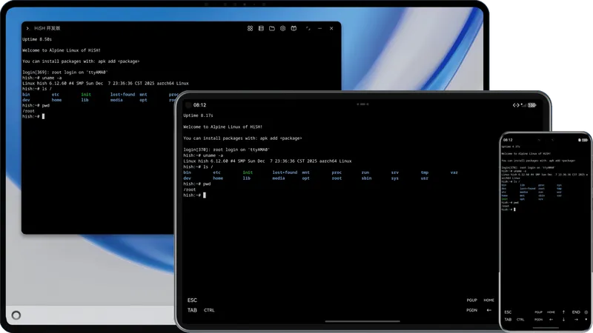Click the restore-size icon in HiSH title bar
593x333 pixels.
click(308, 28)
